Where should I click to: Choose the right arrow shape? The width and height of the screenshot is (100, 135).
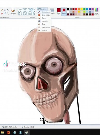[29, 12]
